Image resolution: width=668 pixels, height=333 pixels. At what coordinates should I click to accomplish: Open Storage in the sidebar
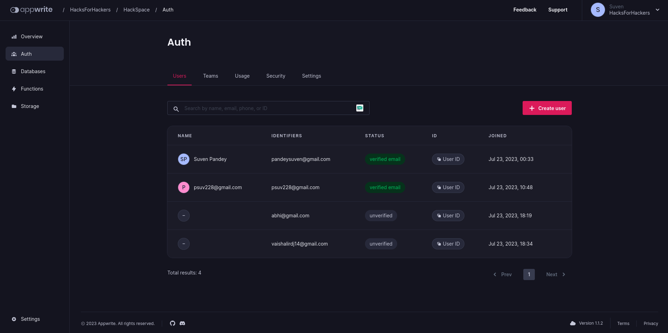[x=35, y=106]
